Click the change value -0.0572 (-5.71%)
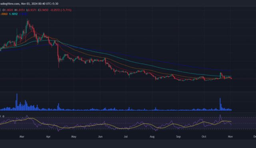 pyautogui.click(x=60, y=10)
